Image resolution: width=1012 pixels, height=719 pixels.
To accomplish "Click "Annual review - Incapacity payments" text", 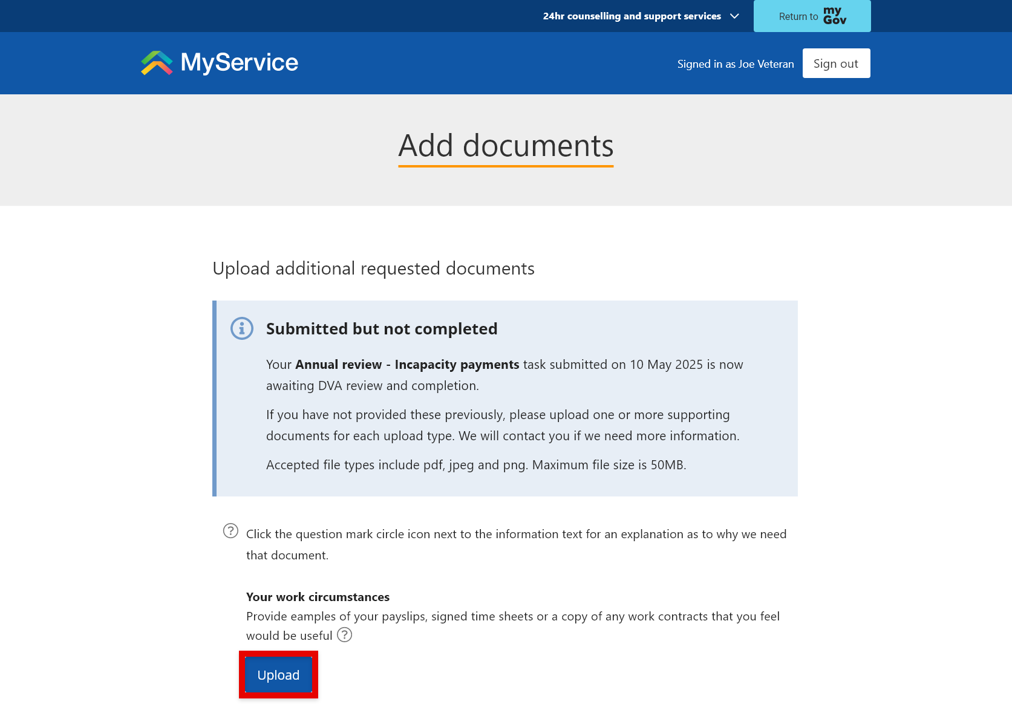I will [x=406, y=364].
